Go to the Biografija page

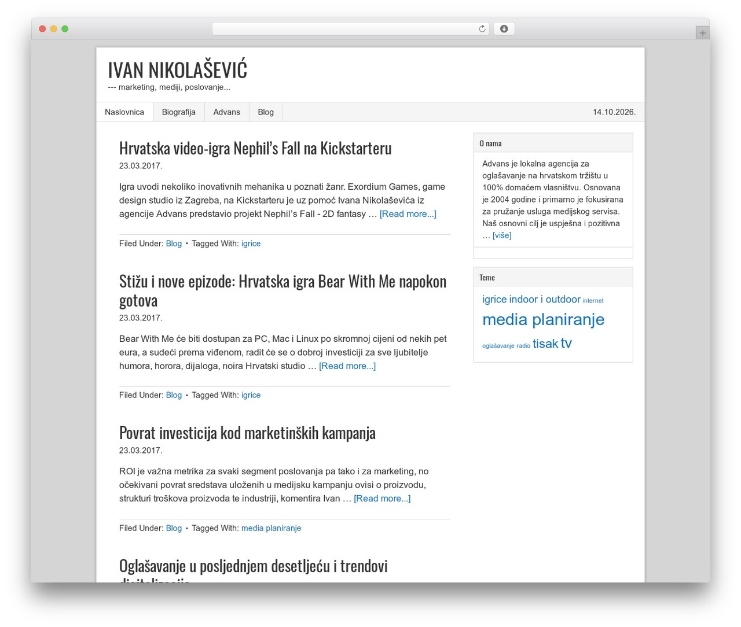pos(179,112)
